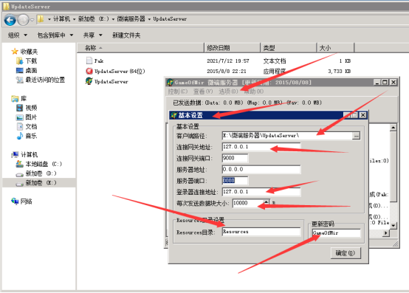Sort files by 大小 column header
Image resolution: width=409 pixels, height=293 pixels.
coord(335,48)
